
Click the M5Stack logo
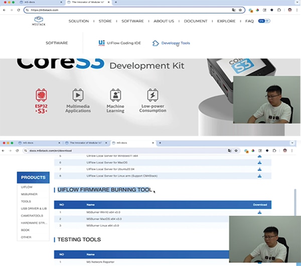[x=39, y=21]
